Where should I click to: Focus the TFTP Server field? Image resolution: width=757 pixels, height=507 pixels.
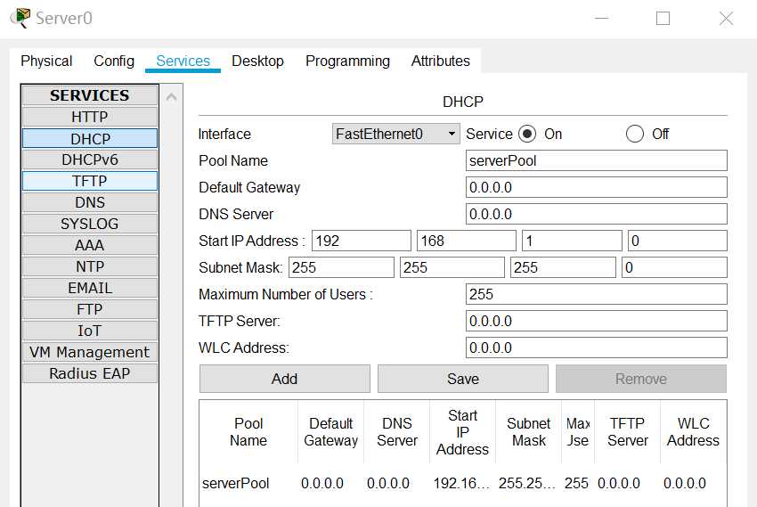click(x=596, y=321)
